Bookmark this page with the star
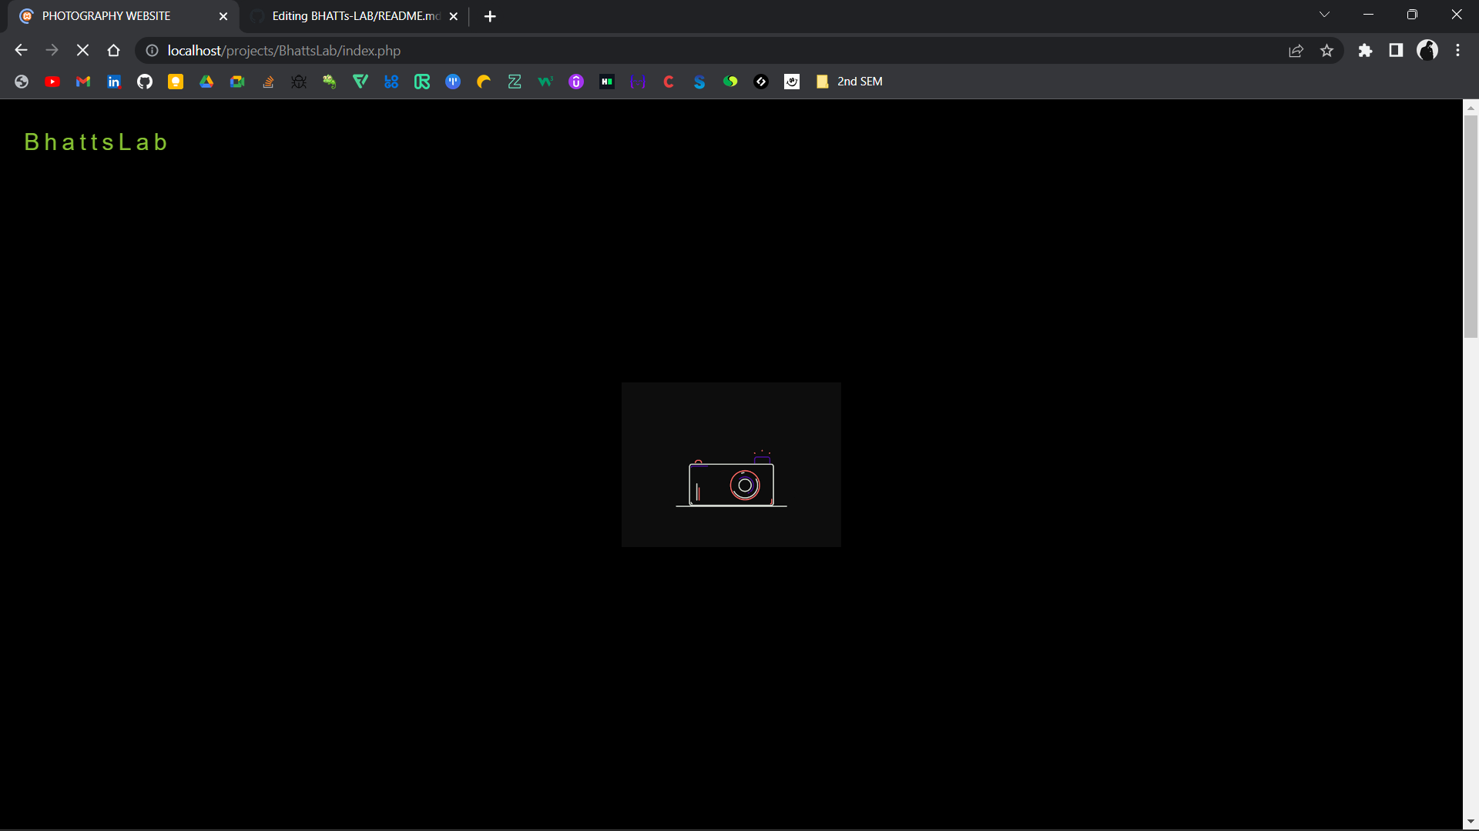Image resolution: width=1479 pixels, height=831 pixels. coord(1326,51)
